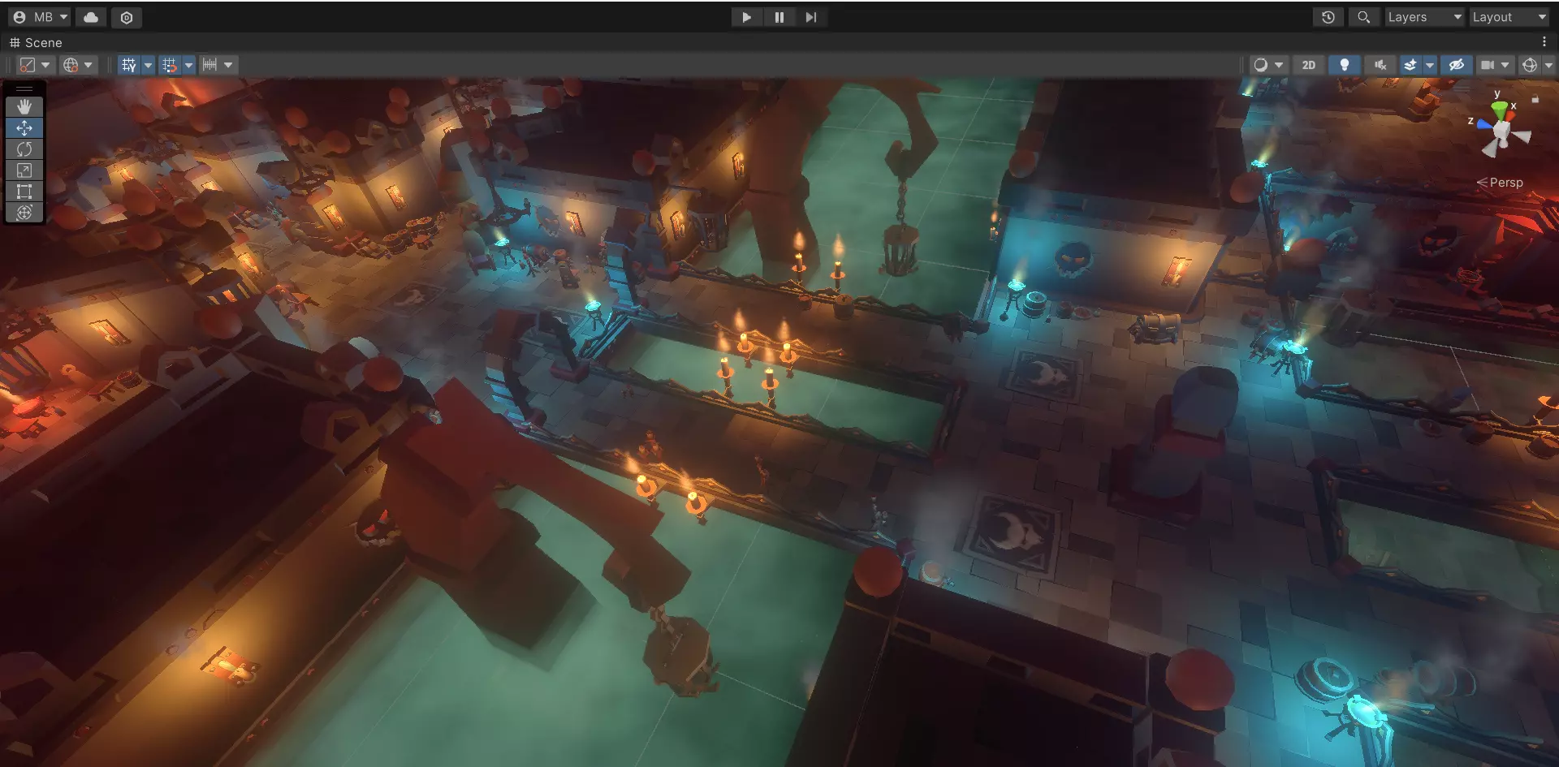The height and width of the screenshot is (767, 1559).
Task: Click the global rotation handle icon
Action: pos(71,65)
